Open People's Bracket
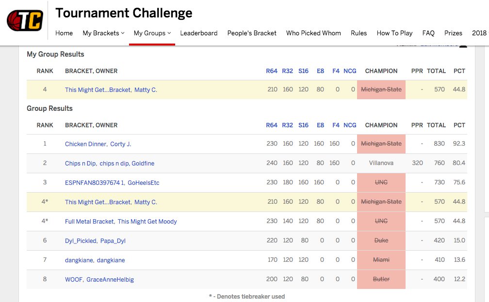The width and height of the screenshot is (489, 302). tap(252, 33)
